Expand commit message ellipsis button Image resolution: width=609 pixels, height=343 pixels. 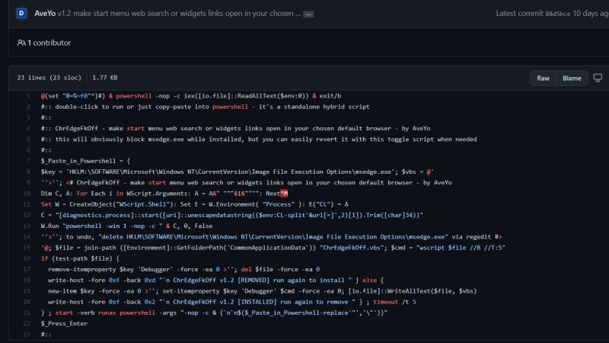(x=308, y=14)
